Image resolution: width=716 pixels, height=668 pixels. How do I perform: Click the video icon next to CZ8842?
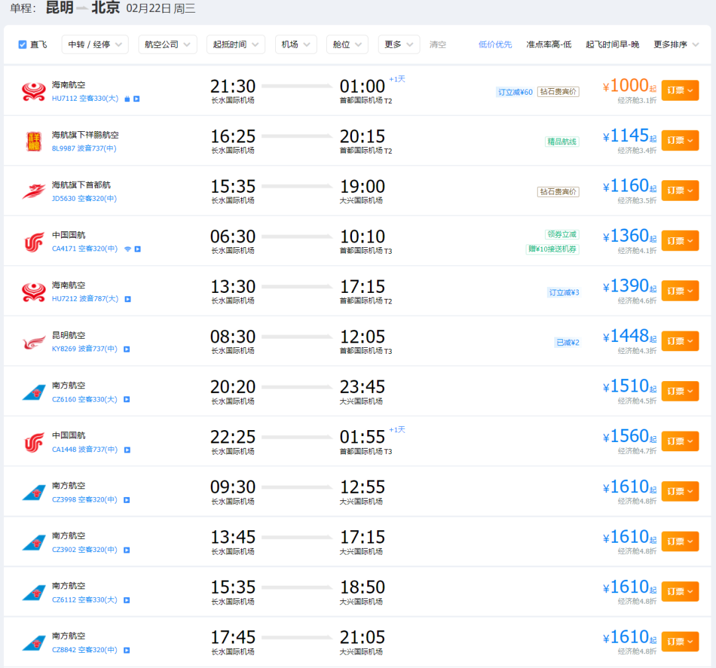[x=127, y=650]
